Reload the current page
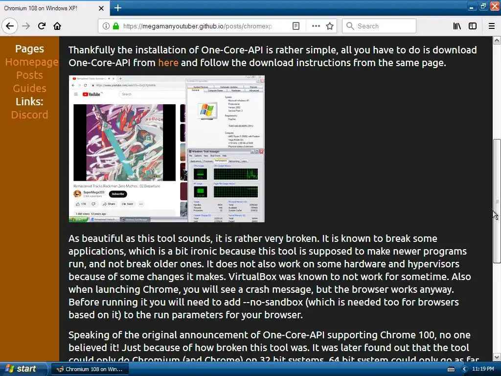 point(42,26)
